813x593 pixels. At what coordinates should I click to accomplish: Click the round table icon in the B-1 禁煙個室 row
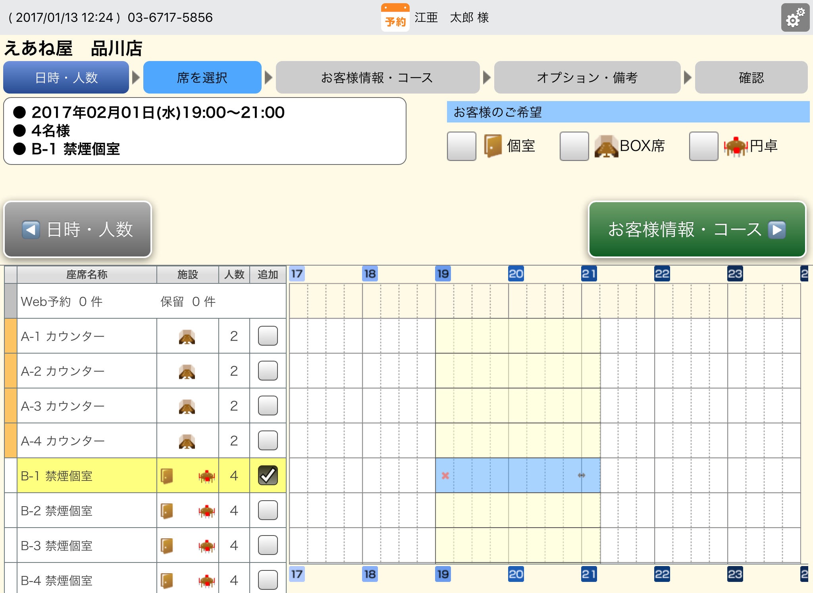click(x=207, y=476)
